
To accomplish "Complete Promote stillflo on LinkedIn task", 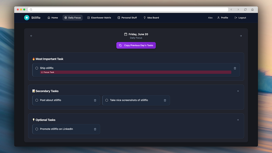I will pyautogui.click(x=37, y=129).
